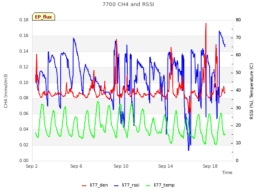
Task: Click the 0.04 left axis value
Action: point(24,129)
